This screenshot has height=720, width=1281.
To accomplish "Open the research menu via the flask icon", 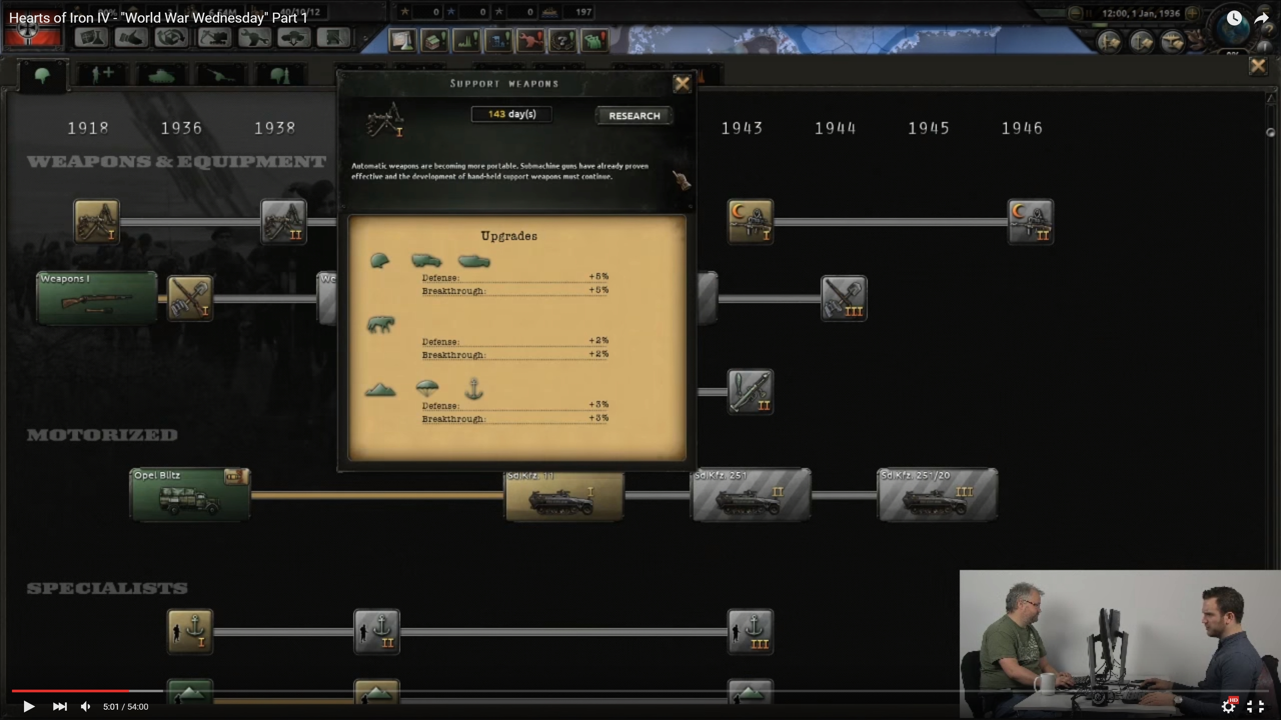I will point(91,38).
